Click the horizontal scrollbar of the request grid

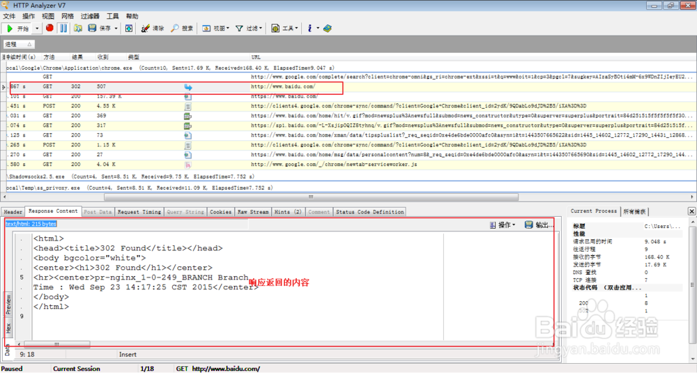tap(311, 197)
